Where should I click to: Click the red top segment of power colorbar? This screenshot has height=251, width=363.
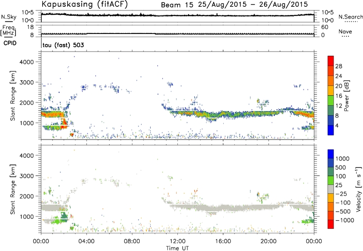[x=331, y=61]
